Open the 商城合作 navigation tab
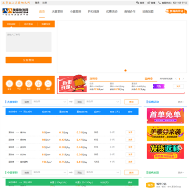This screenshot has height=189, width=189. pos(130,12)
